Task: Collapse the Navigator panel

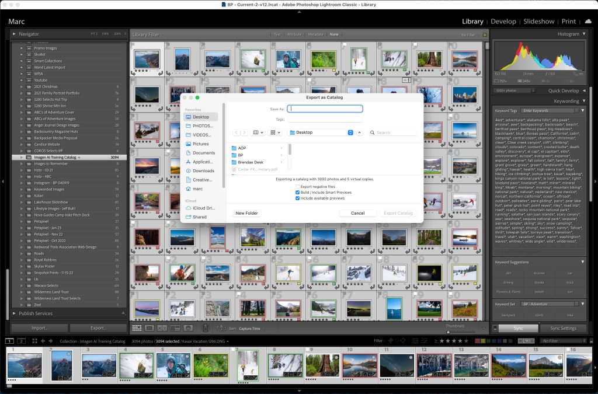Action: 15,34
